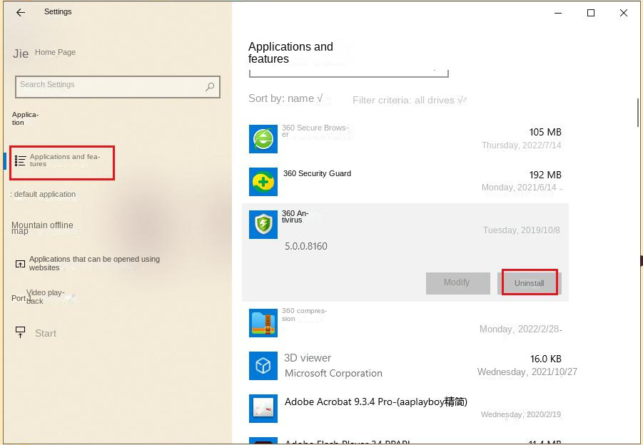The image size is (643, 445).
Task: Select the 3D viewer cube icon
Action: tap(263, 365)
